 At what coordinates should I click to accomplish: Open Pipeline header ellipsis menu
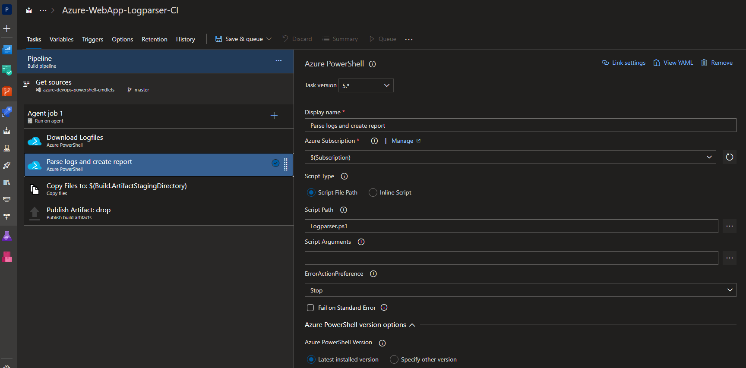pyautogui.click(x=278, y=61)
